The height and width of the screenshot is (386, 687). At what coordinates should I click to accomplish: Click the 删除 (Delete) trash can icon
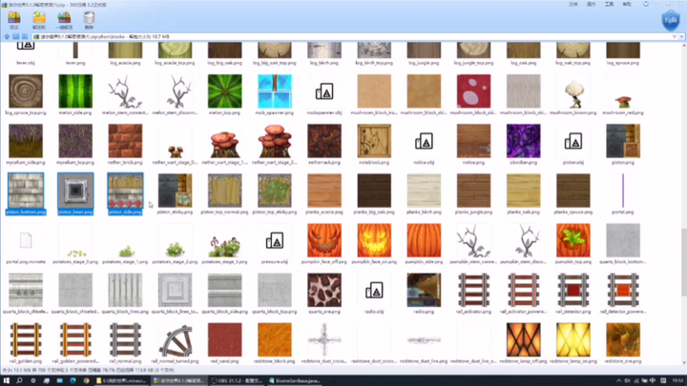click(89, 19)
